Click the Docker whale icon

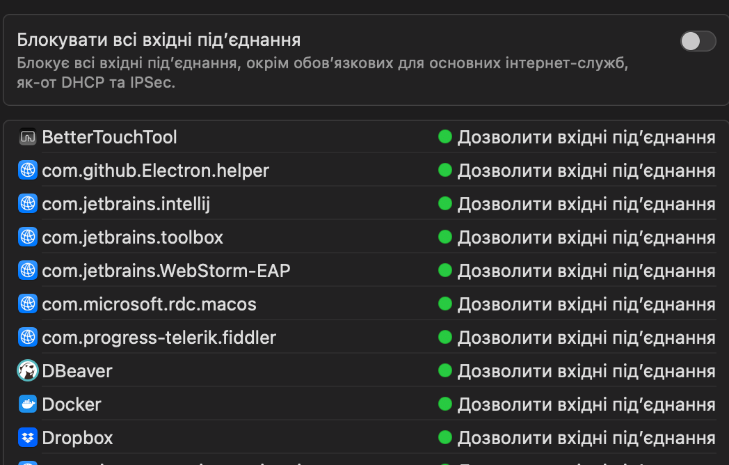[27, 404]
